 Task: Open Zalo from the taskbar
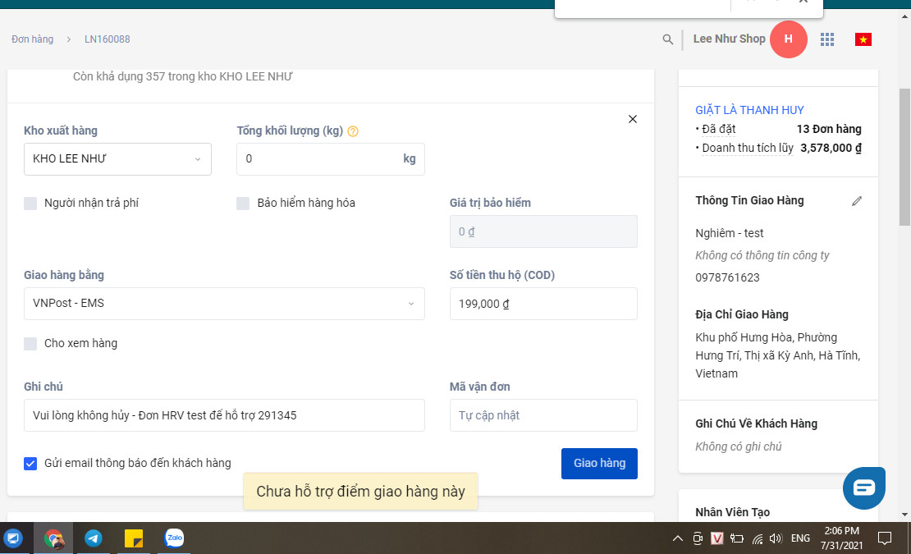(x=174, y=538)
